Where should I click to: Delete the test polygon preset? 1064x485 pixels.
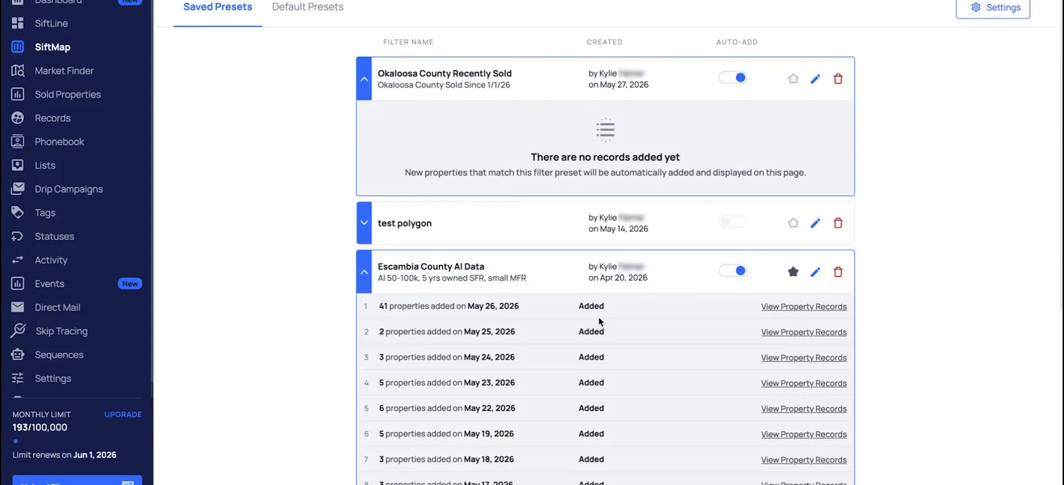pos(838,223)
